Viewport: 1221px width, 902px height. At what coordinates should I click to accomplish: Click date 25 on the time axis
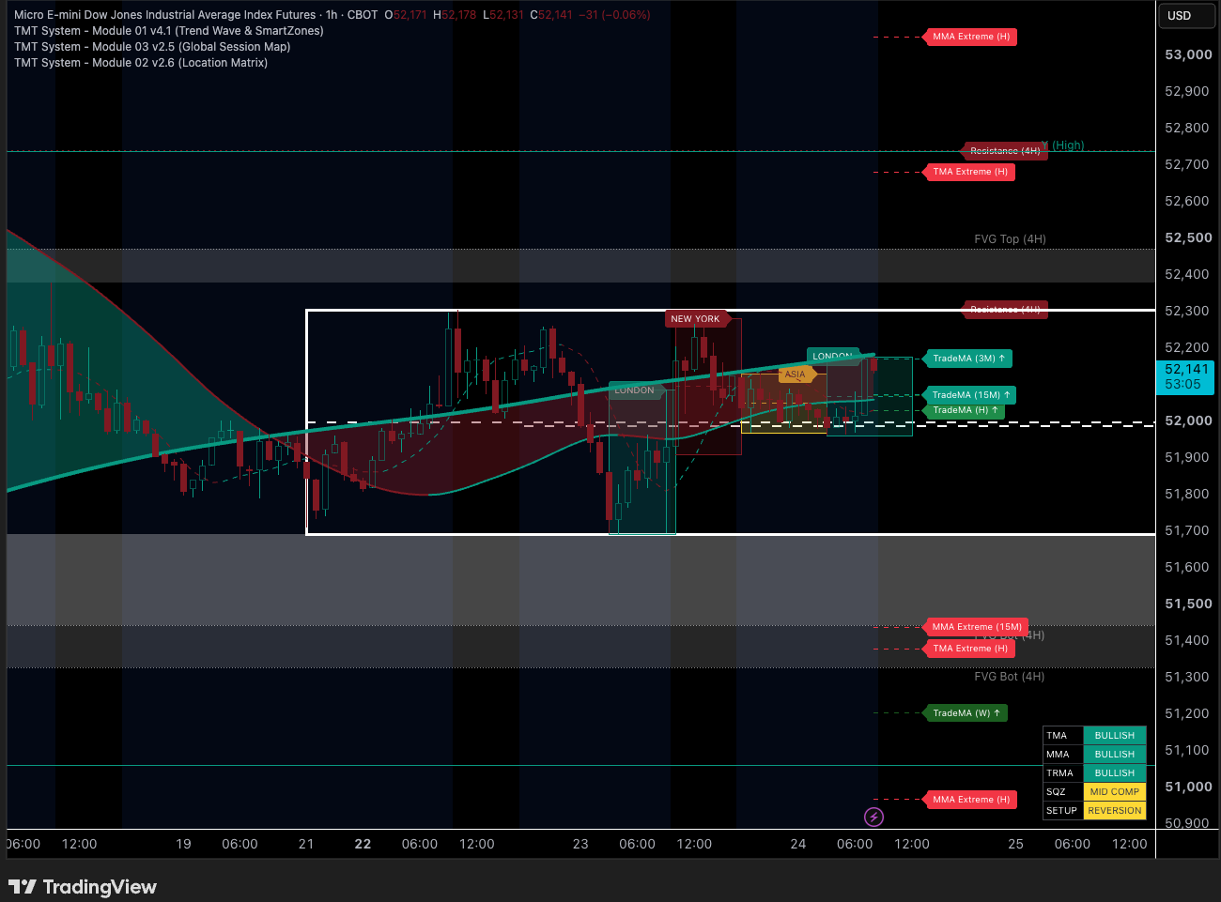coord(1016,845)
